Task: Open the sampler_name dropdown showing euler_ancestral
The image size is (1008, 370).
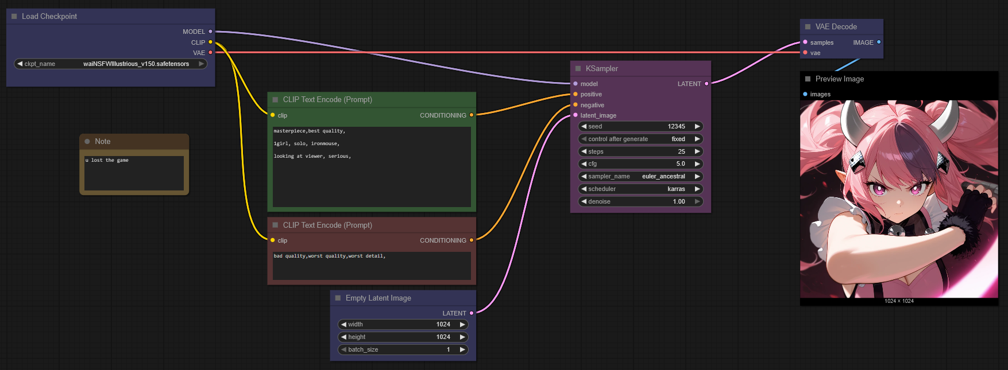Action: 640,176
